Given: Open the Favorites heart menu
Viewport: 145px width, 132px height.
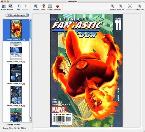Looking at the screenshot, I should tap(57, 7).
